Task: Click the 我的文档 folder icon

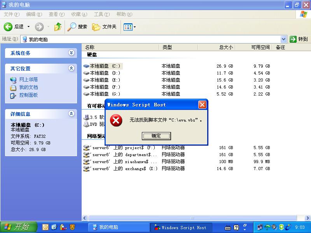Action: click(13, 88)
